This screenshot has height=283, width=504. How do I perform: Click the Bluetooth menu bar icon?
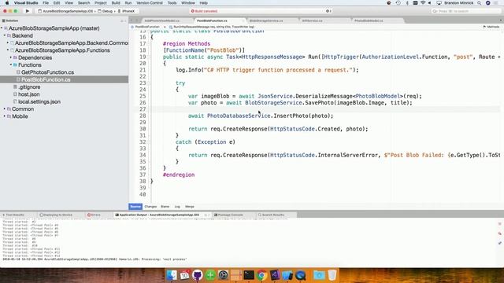point(407,3)
